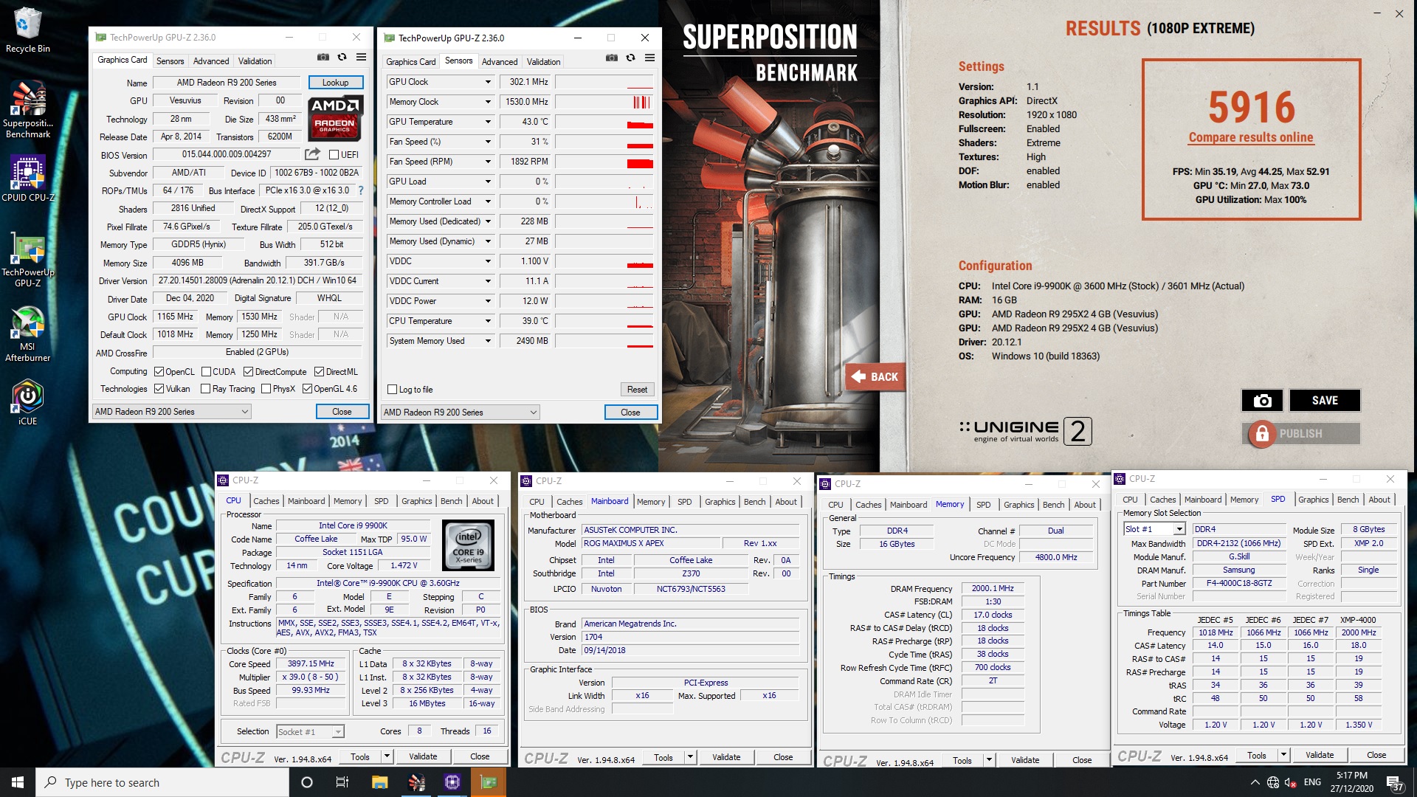Click the Type here to search box

point(162,782)
